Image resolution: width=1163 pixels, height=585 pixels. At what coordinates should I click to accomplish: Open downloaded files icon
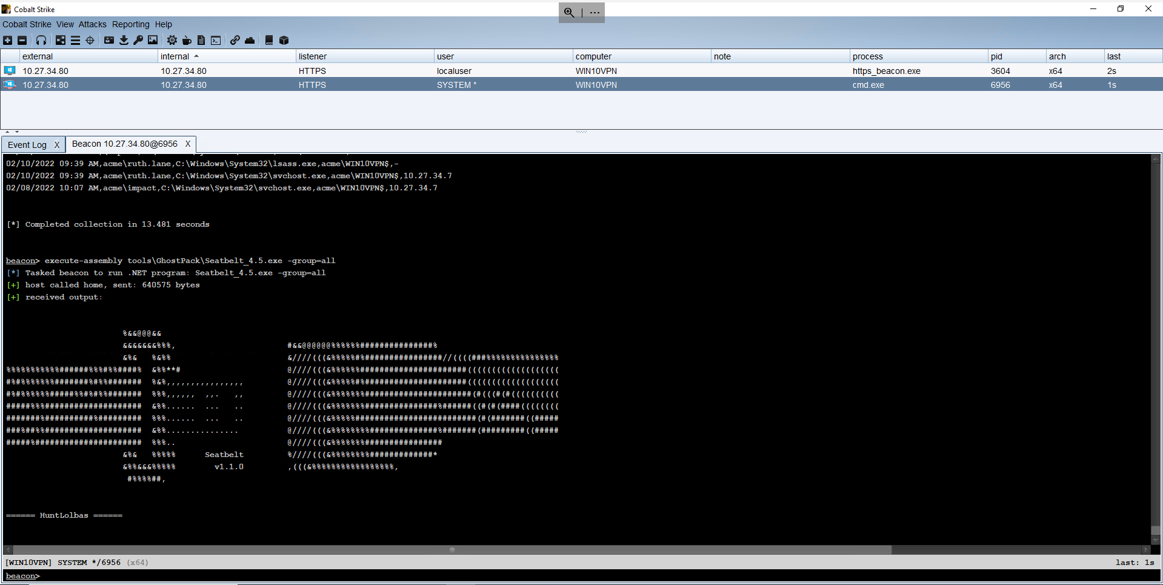point(124,40)
